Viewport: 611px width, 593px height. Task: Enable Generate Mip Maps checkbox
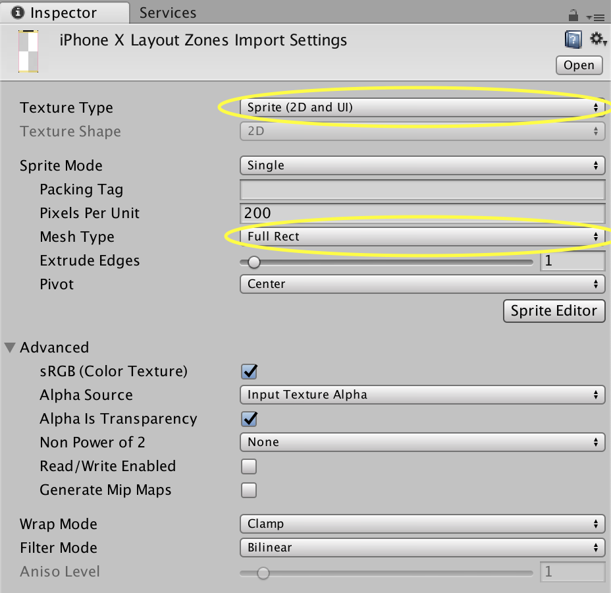[x=249, y=490]
